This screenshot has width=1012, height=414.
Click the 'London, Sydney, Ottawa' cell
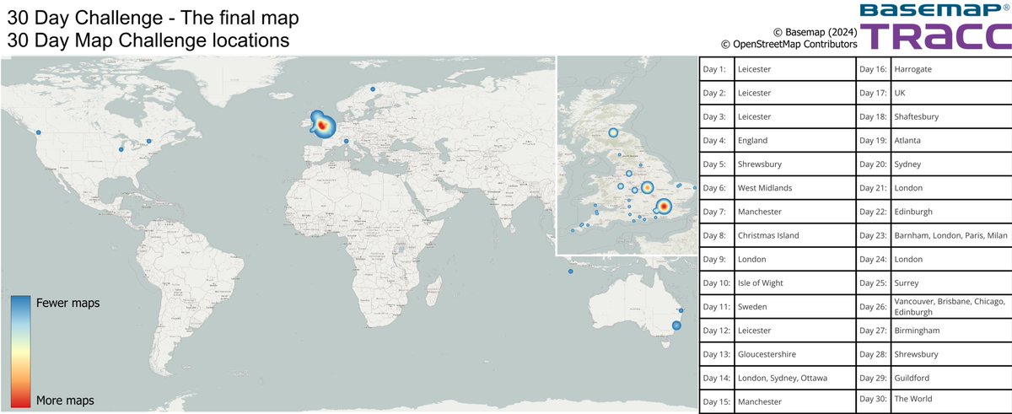(794, 378)
